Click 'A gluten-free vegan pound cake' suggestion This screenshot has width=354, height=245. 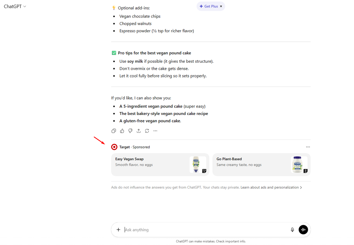tap(150, 121)
